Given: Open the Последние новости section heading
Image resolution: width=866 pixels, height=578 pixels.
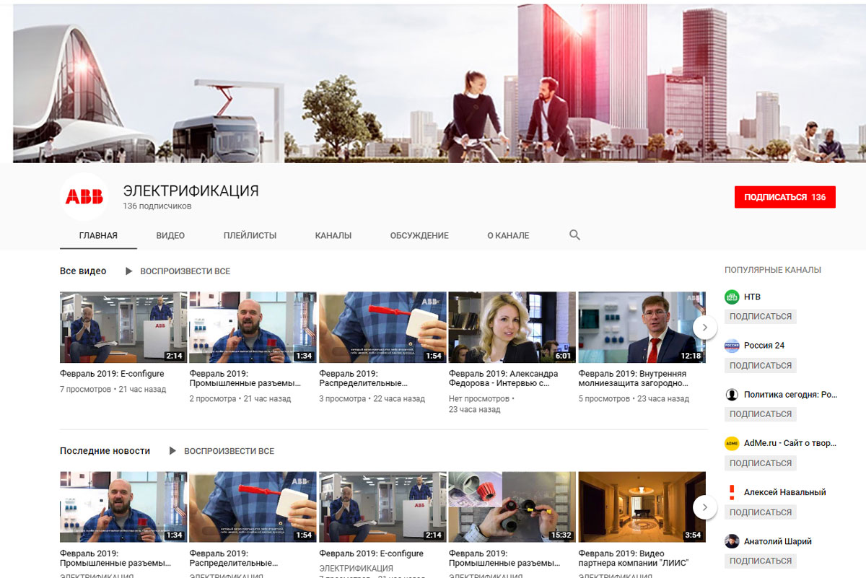Looking at the screenshot, I should 105,451.
